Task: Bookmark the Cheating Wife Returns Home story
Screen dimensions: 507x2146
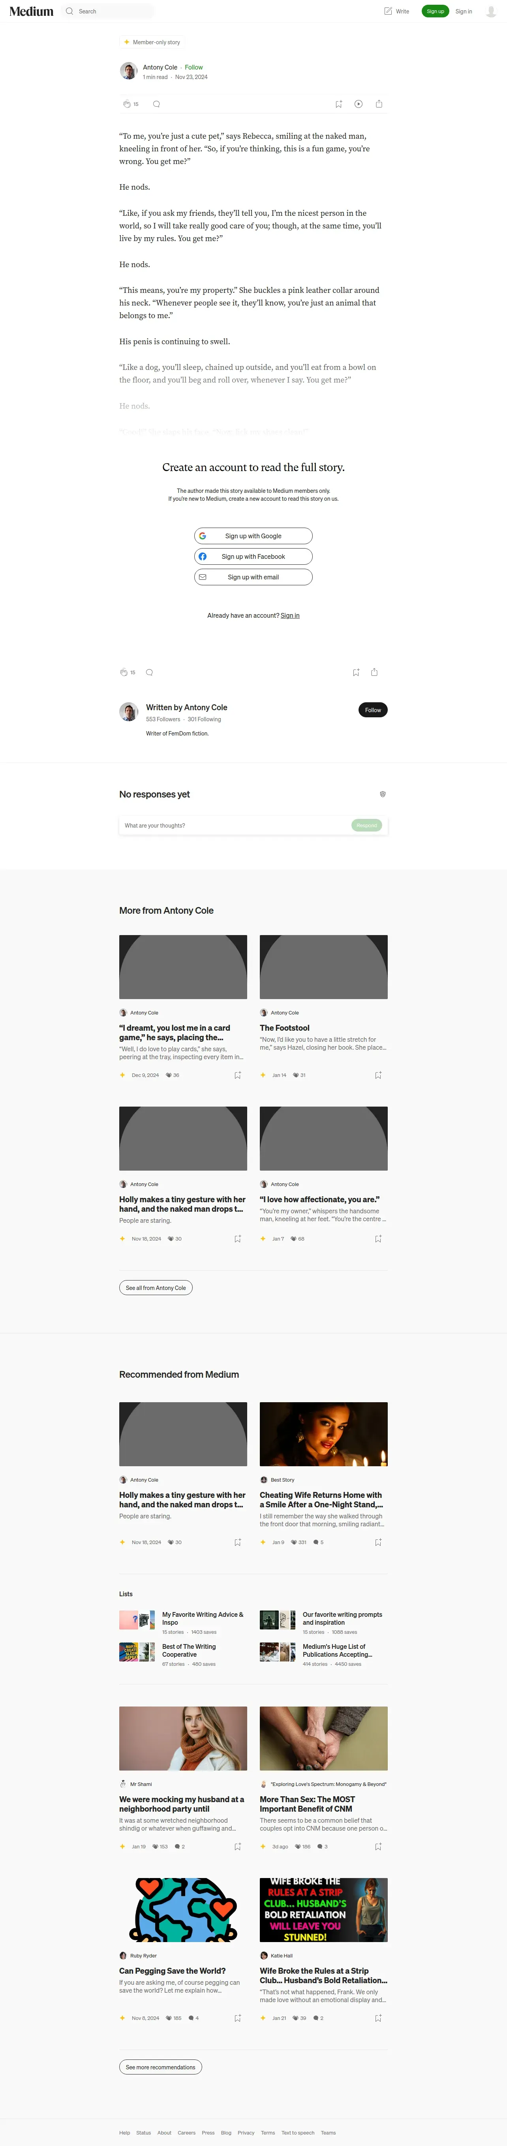Action: (378, 1542)
